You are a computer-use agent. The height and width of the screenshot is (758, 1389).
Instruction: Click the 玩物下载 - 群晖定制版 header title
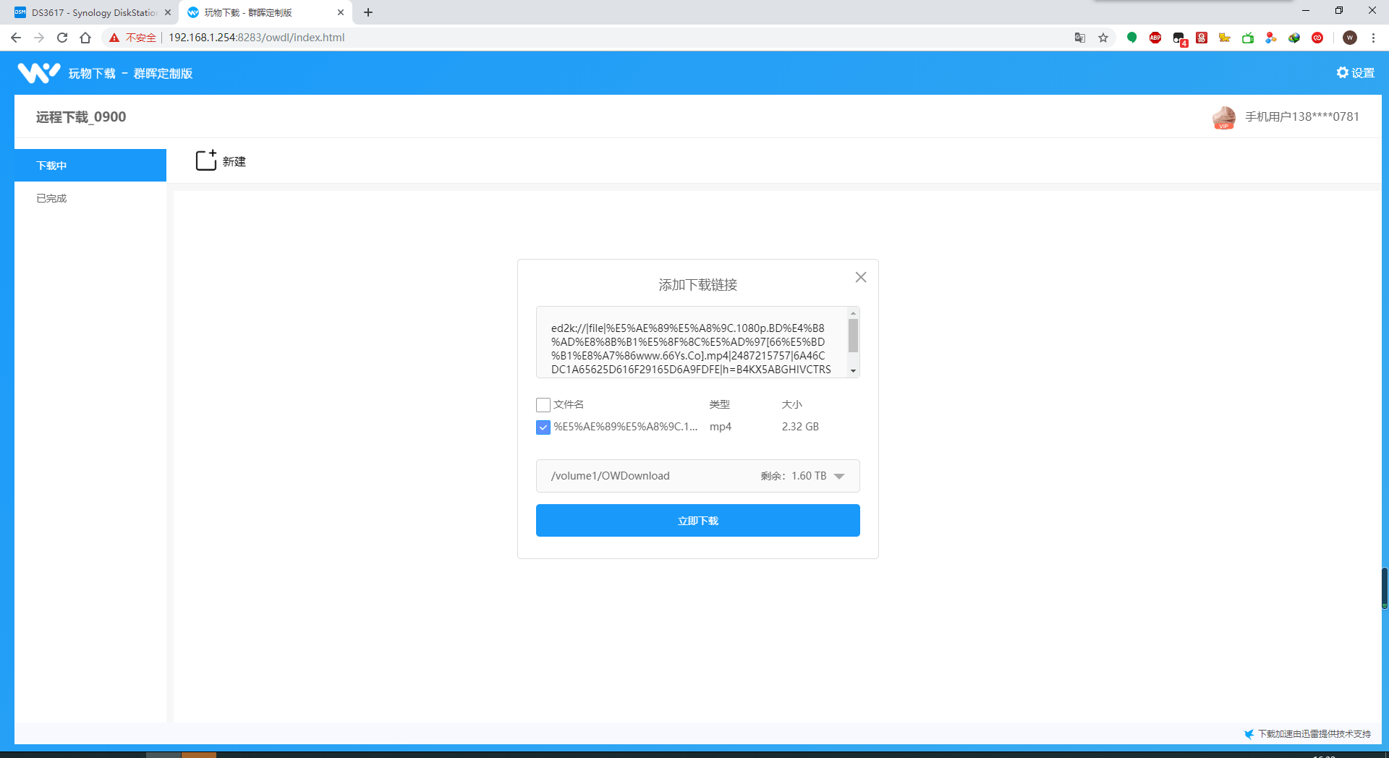[131, 73]
